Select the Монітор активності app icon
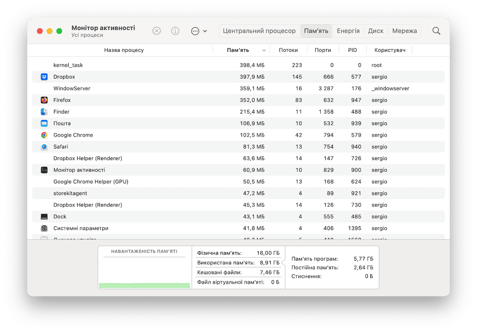 (44, 170)
